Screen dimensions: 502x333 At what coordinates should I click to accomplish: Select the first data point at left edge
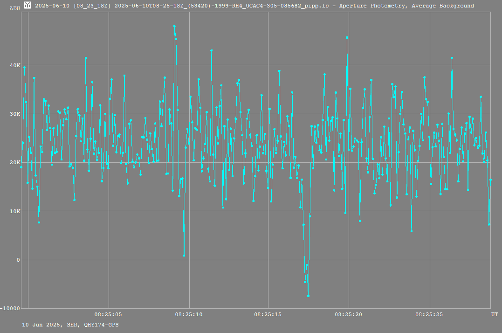click(21, 167)
